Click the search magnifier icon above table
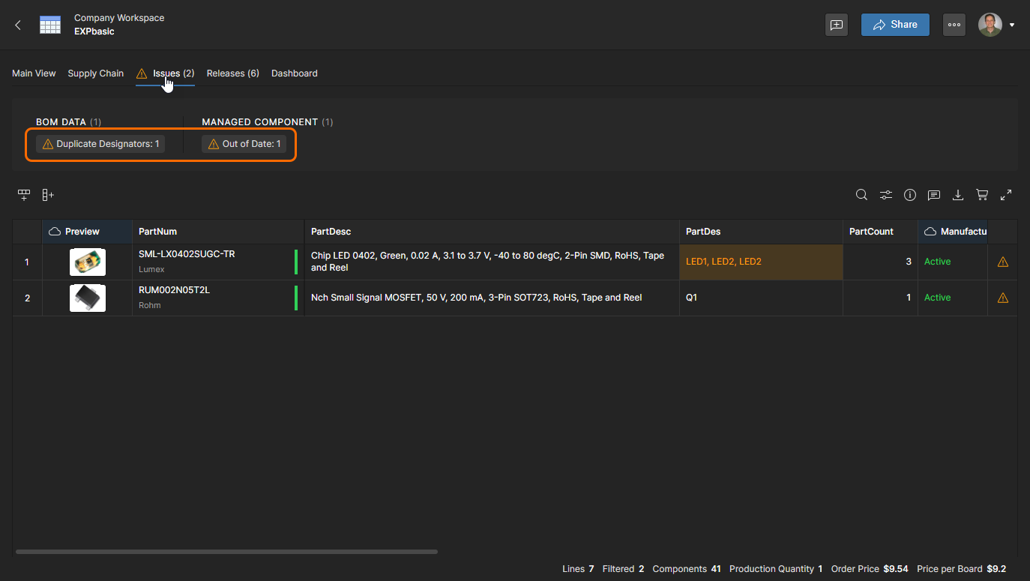 tap(862, 195)
